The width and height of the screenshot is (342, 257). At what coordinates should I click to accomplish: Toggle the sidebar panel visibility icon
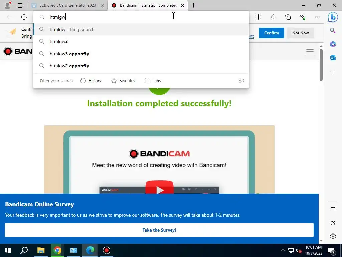click(333, 209)
